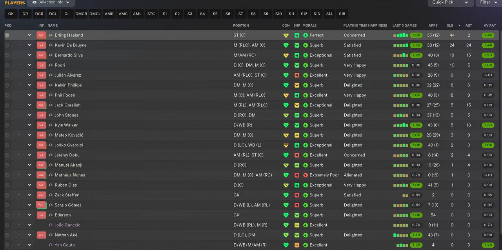Click Erling Haaland's thumbs-up sharpness icon

(297, 35)
